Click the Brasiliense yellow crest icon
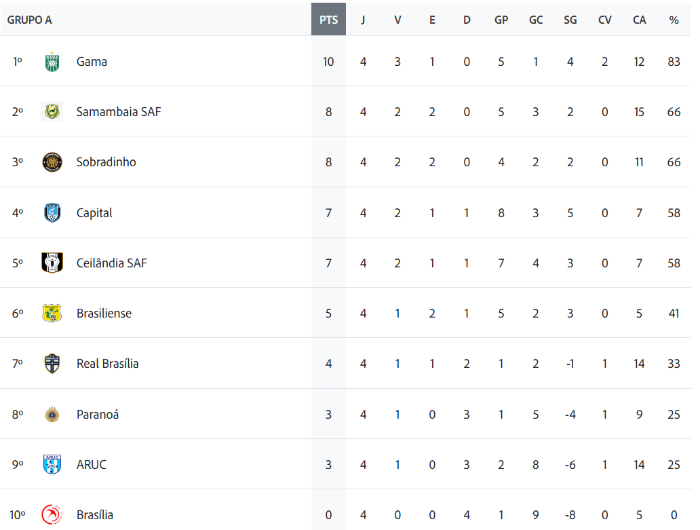The image size is (700, 530). [52, 314]
